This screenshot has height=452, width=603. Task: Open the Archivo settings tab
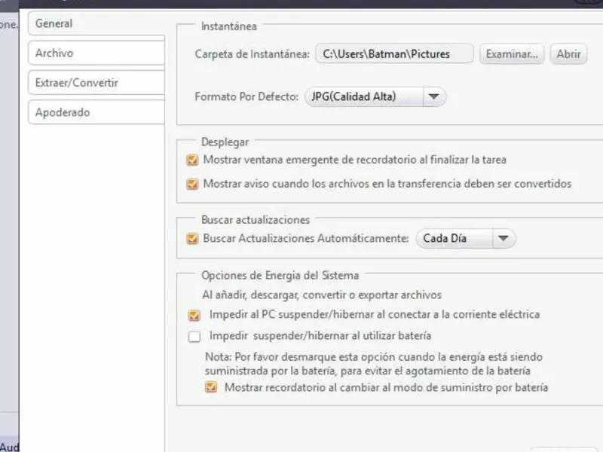click(95, 53)
